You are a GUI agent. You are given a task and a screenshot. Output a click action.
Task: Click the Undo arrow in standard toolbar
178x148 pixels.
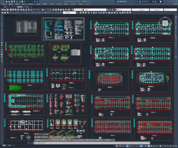point(35,10)
